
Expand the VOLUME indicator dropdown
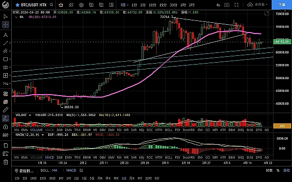[x=30, y=115]
